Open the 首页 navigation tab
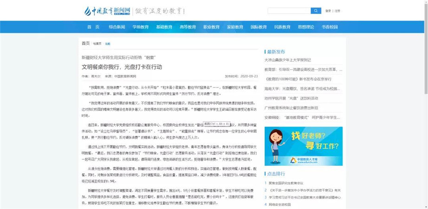This screenshot has width=428, height=209. 93,27
